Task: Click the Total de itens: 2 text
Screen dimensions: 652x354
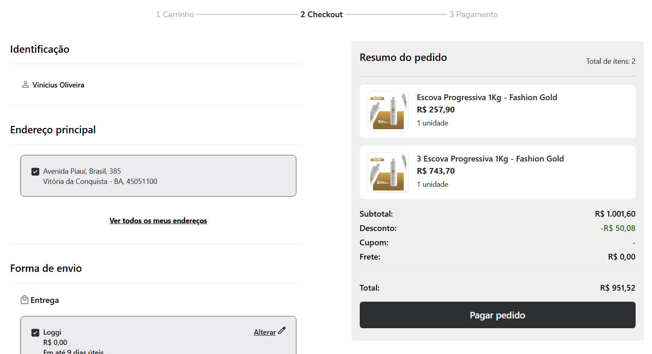Action: [x=611, y=61]
